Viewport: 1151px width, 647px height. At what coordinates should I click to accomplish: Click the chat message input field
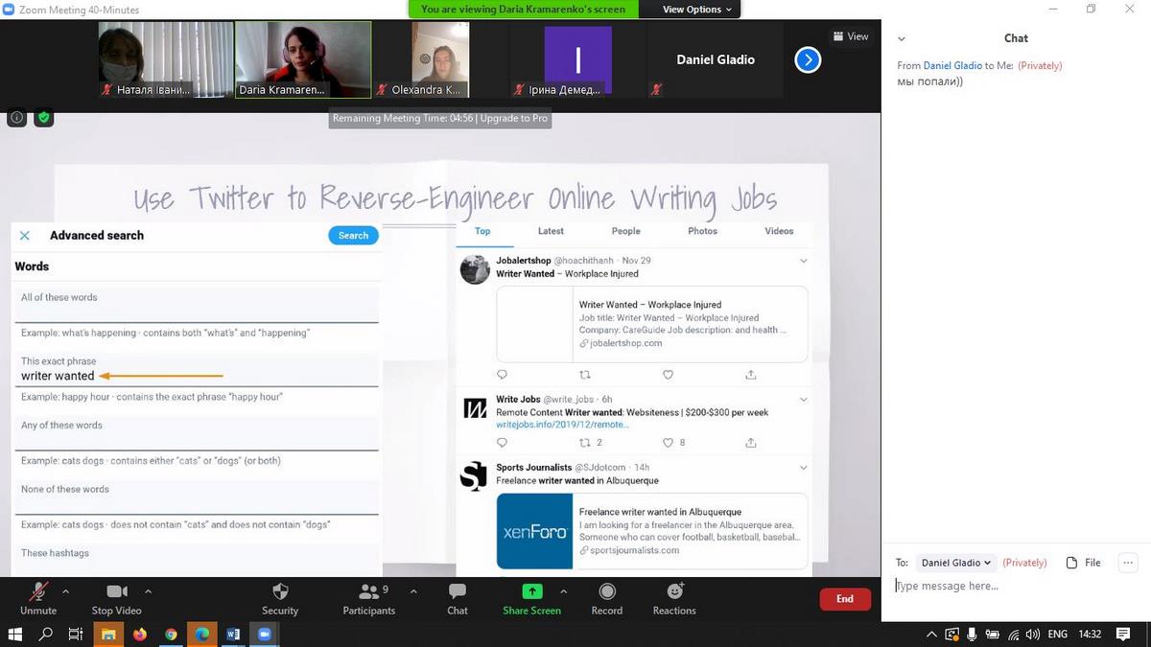[1007, 586]
